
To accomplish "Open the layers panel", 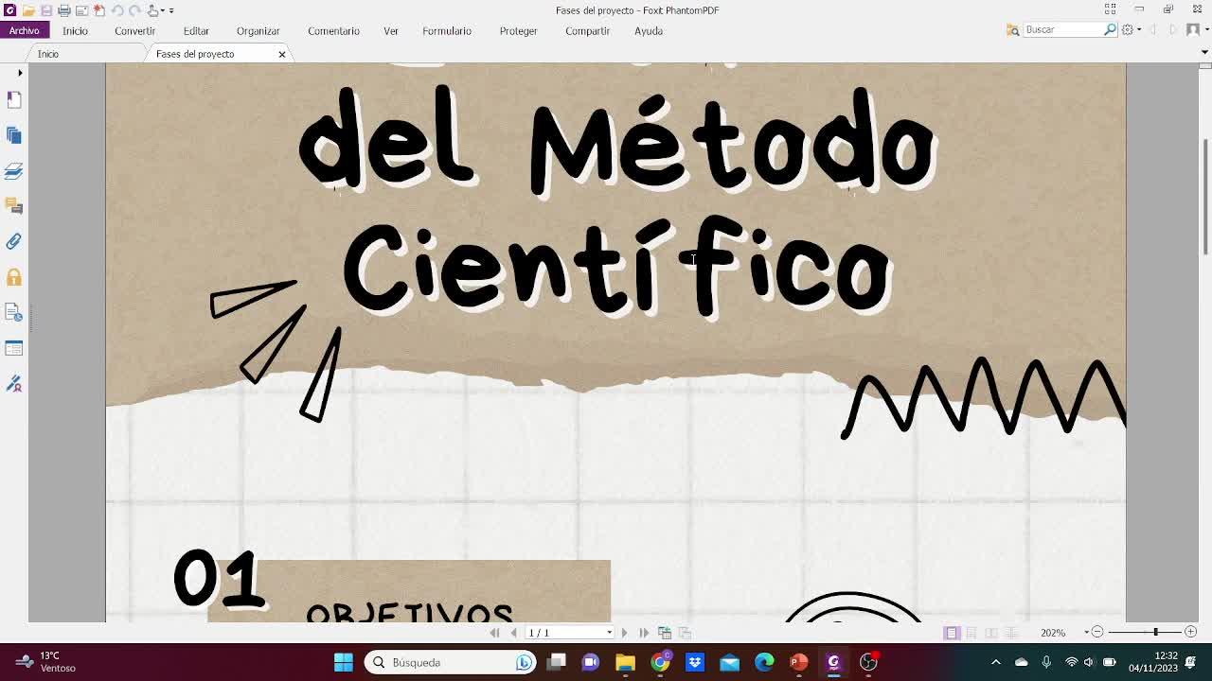I will tap(13, 171).
